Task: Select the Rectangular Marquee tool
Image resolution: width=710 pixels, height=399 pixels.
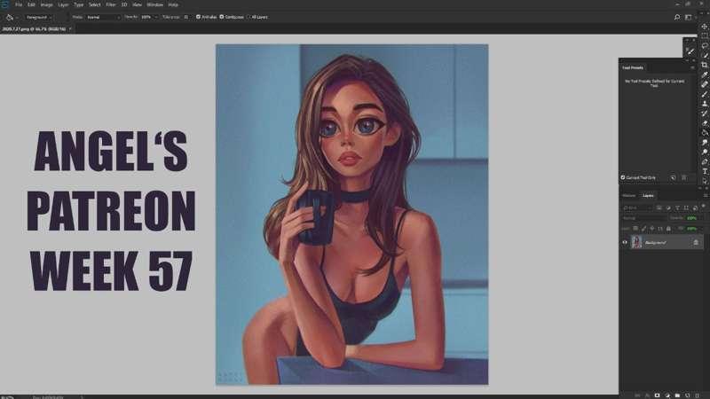Action: 705,36
